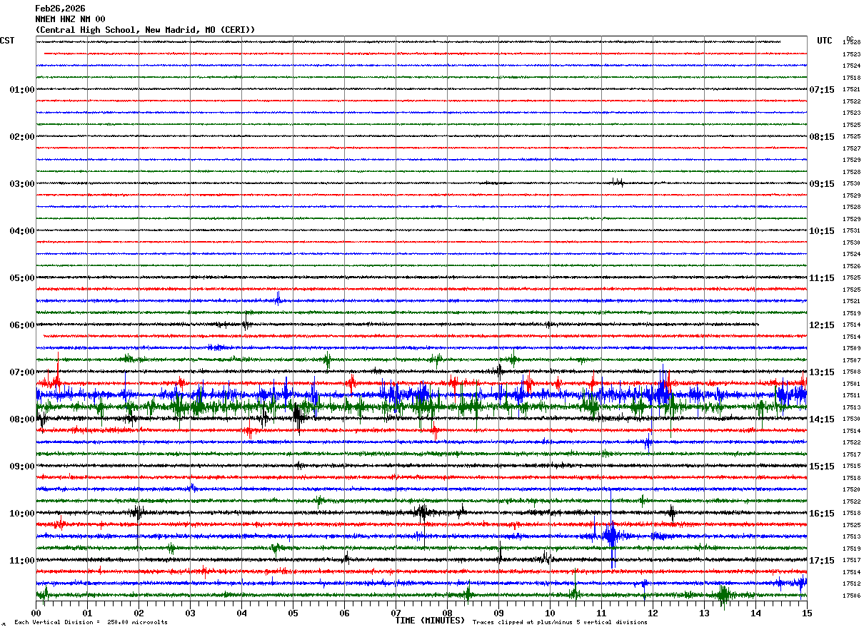
Task: Pick the 11:15 UTC time label
Action: click(822, 278)
